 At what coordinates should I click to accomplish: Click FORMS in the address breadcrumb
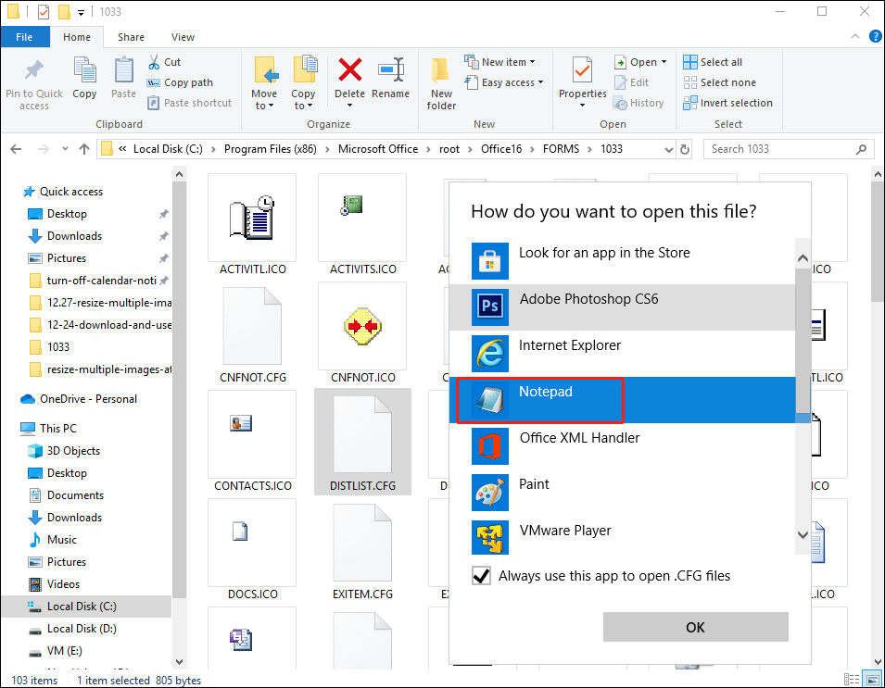(561, 149)
